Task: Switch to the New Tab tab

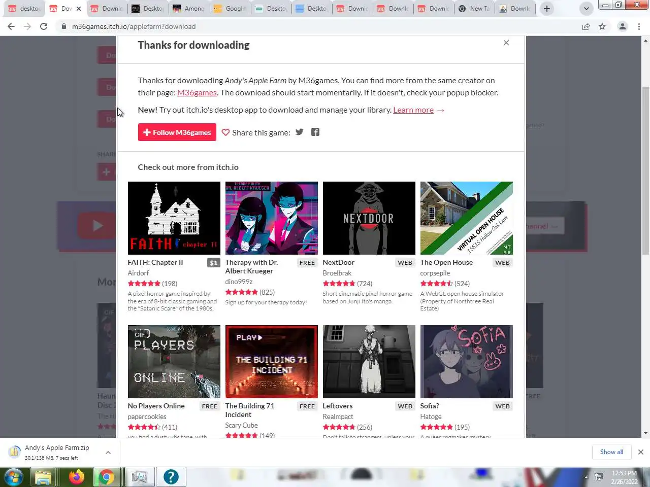Action: coord(474,9)
